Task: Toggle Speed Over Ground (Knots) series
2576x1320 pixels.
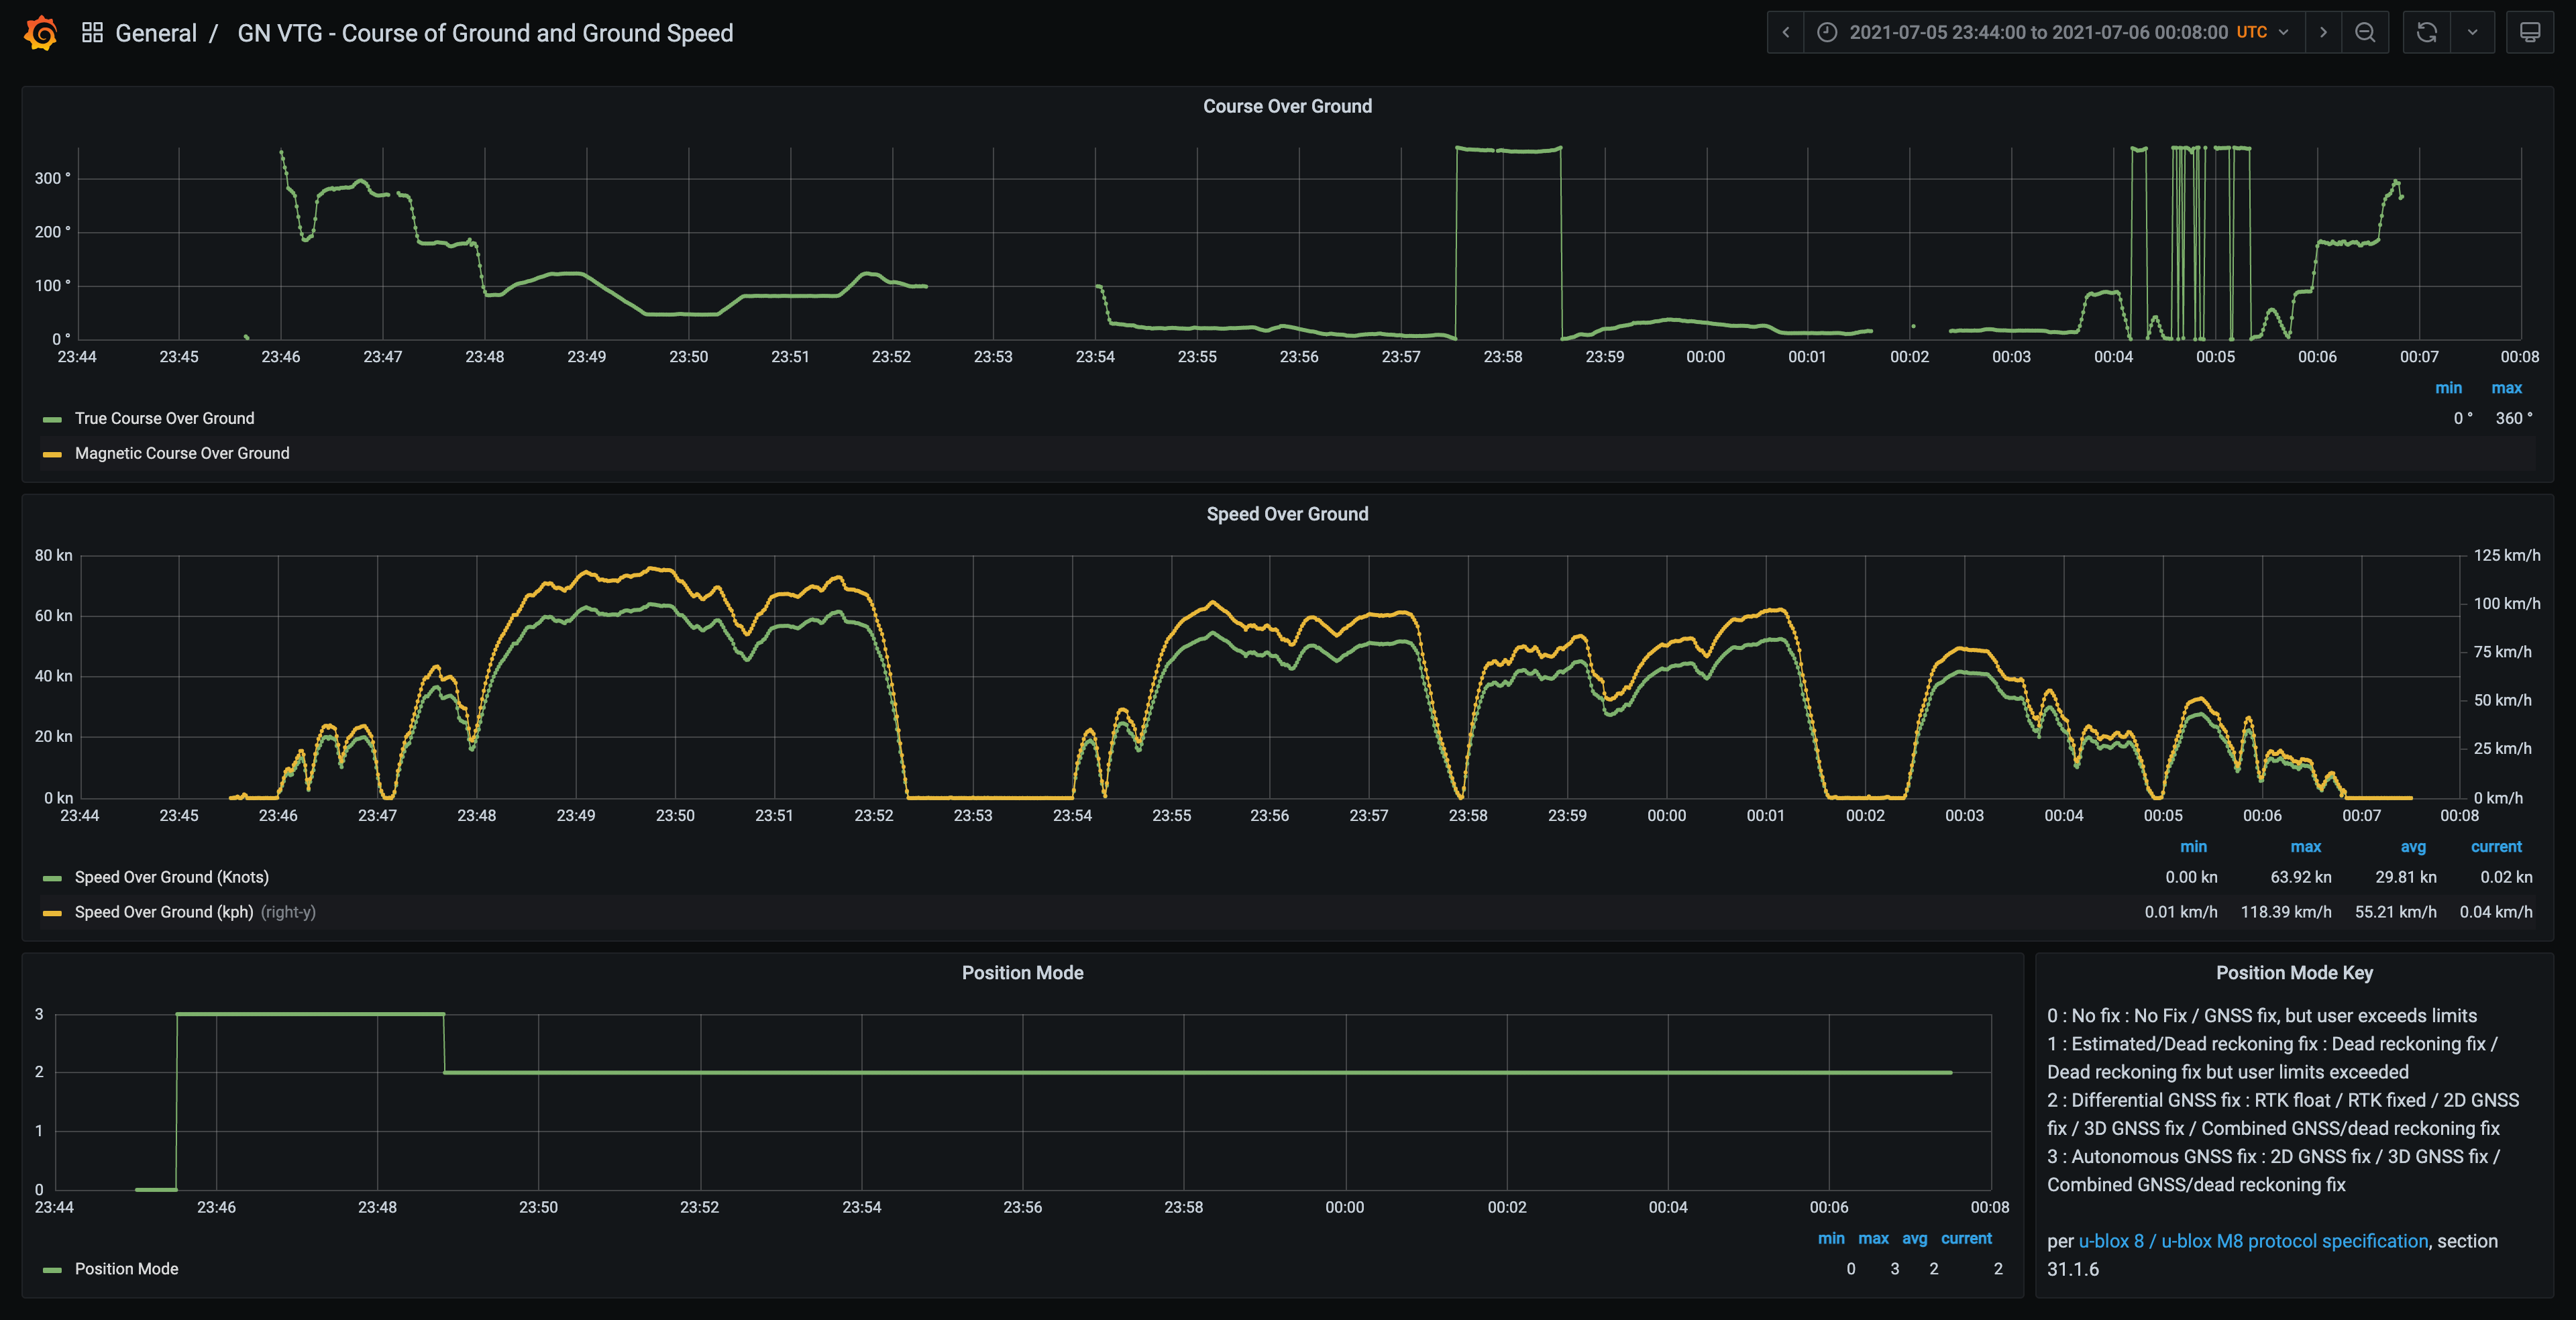Action: [171, 877]
